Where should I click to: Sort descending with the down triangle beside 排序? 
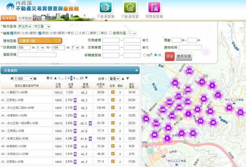click(128, 79)
